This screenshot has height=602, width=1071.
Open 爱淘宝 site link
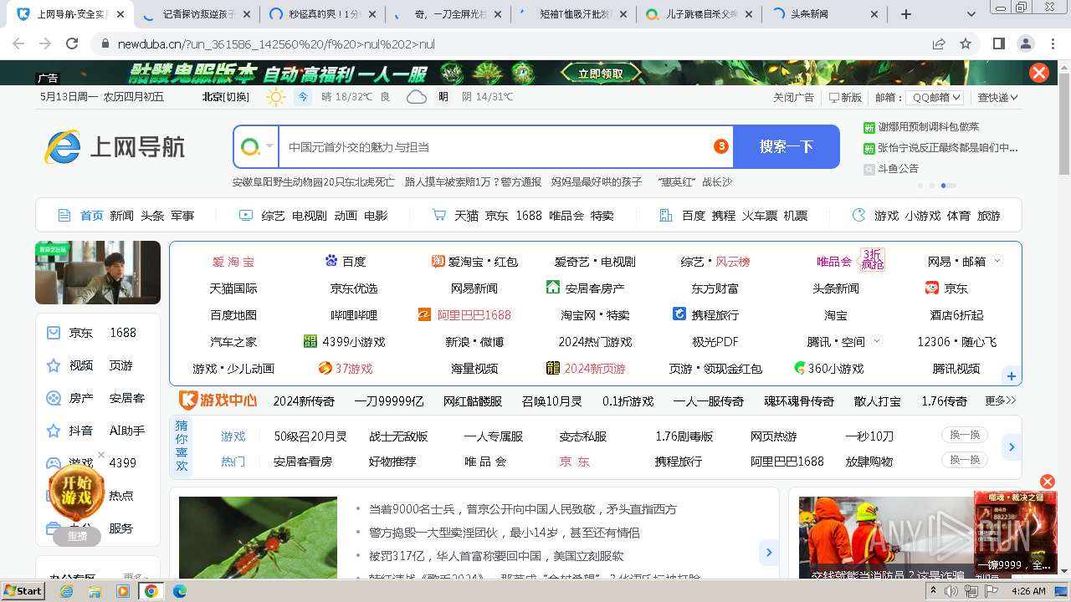(x=233, y=262)
